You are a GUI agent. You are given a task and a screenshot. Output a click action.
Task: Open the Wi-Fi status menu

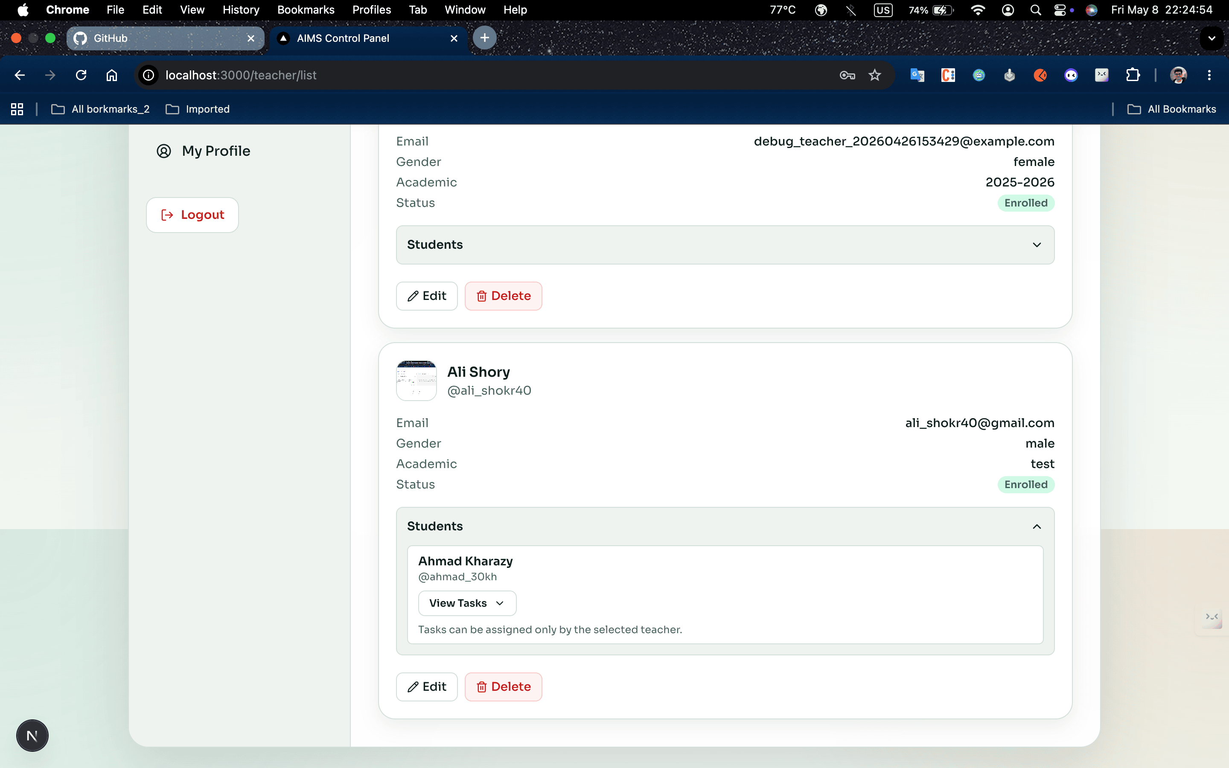[x=978, y=10]
